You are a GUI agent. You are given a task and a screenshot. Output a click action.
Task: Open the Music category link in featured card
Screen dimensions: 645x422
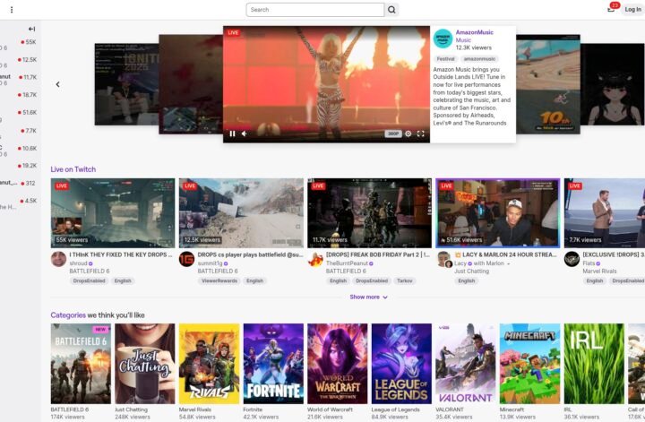click(463, 40)
